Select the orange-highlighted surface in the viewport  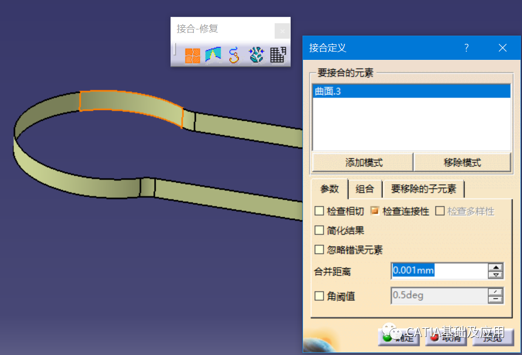pyautogui.click(x=131, y=105)
